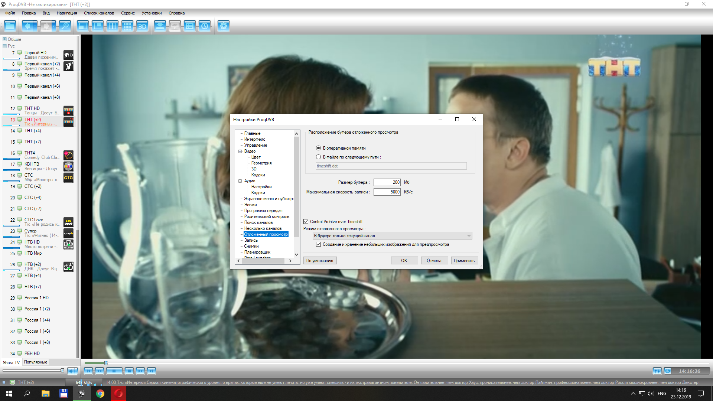Open the scheduler clock toolbar icon
The image size is (713, 401).
coord(205,26)
